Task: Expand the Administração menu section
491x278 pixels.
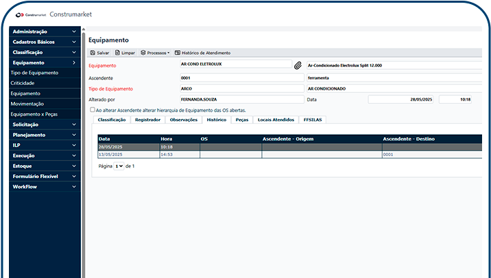Action: click(x=44, y=31)
